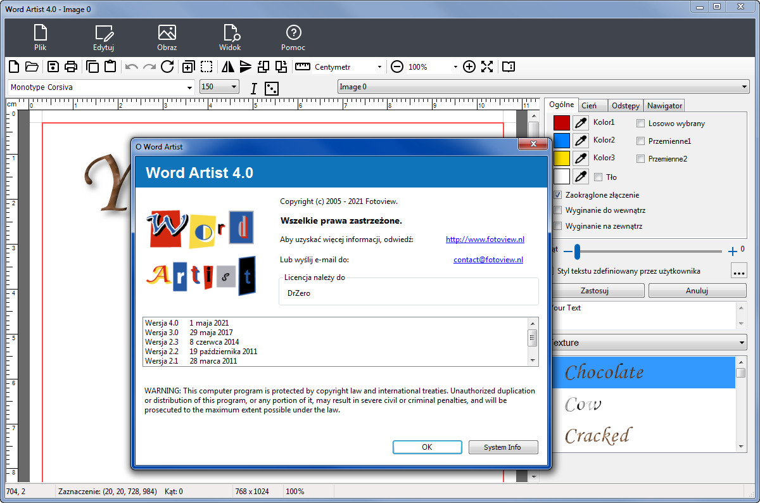This screenshot has height=503, width=760.
Task: Click the ruler units icon
Action: 303,67
